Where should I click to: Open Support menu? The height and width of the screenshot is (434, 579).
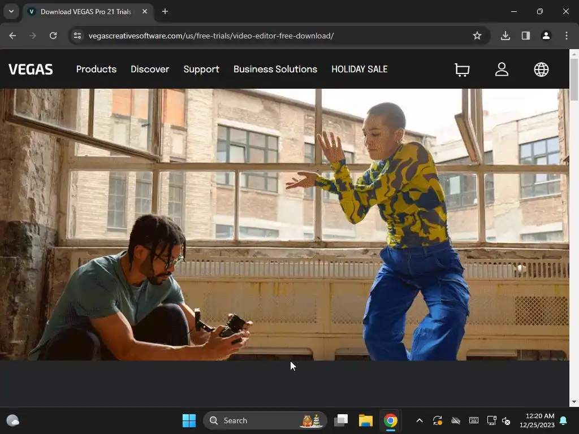point(201,69)
